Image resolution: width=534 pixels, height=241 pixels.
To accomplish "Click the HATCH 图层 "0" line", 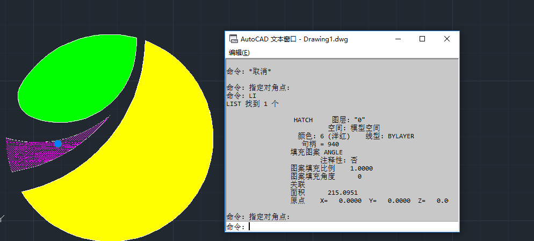I will (329, 120).
